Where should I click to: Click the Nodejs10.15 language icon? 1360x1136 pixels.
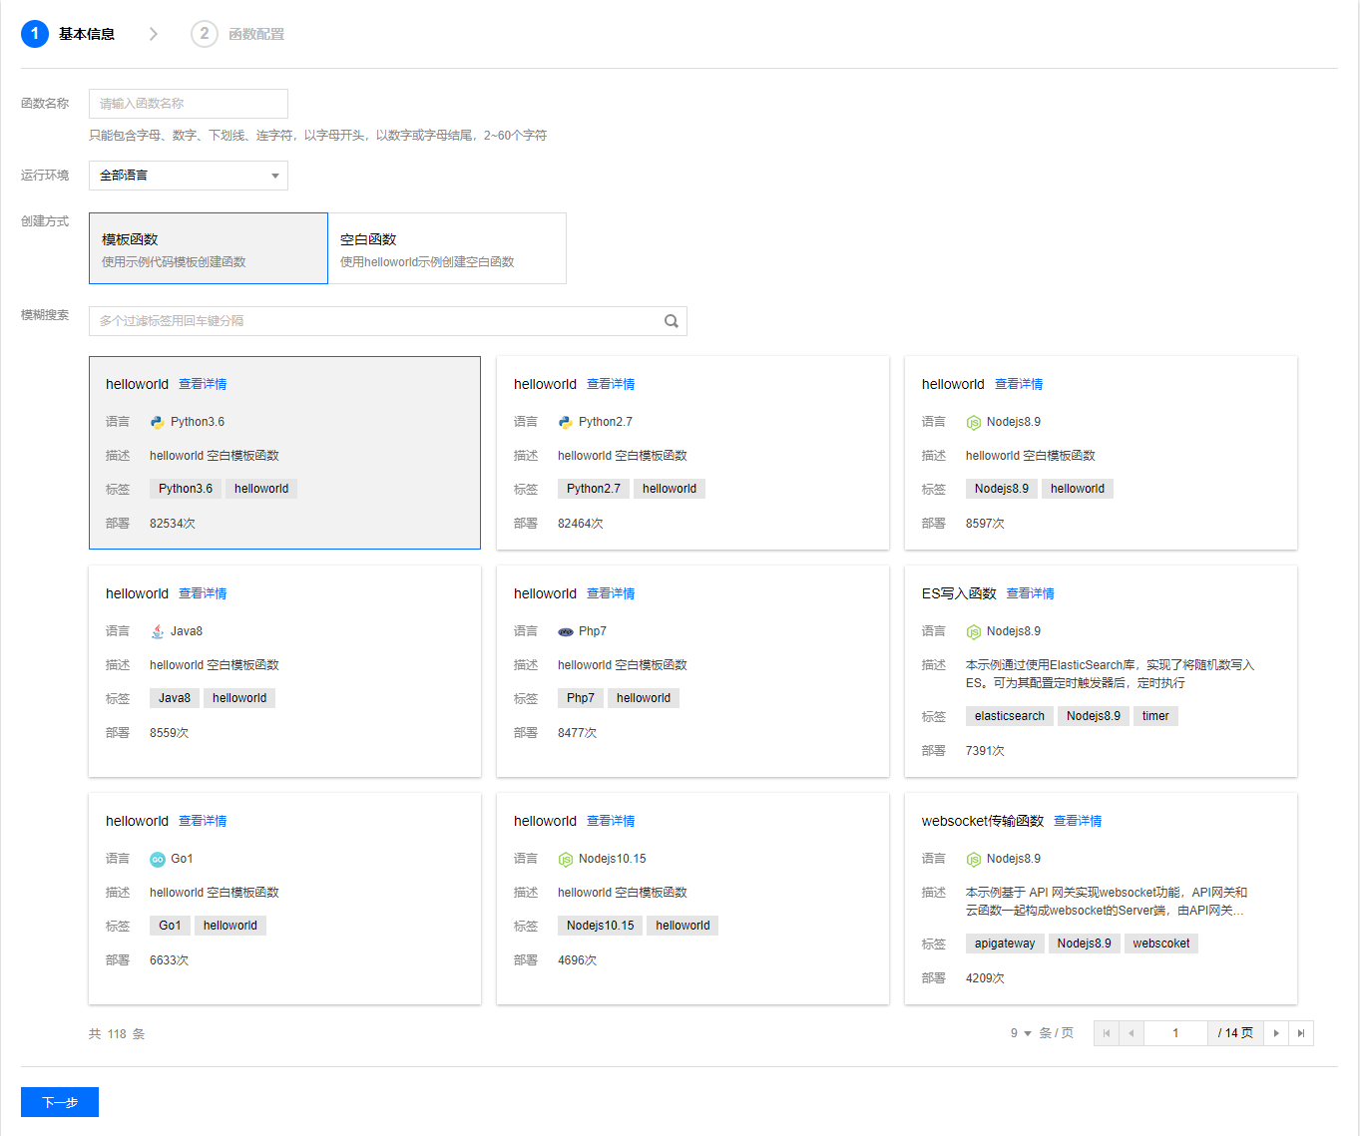coord(566,859)
